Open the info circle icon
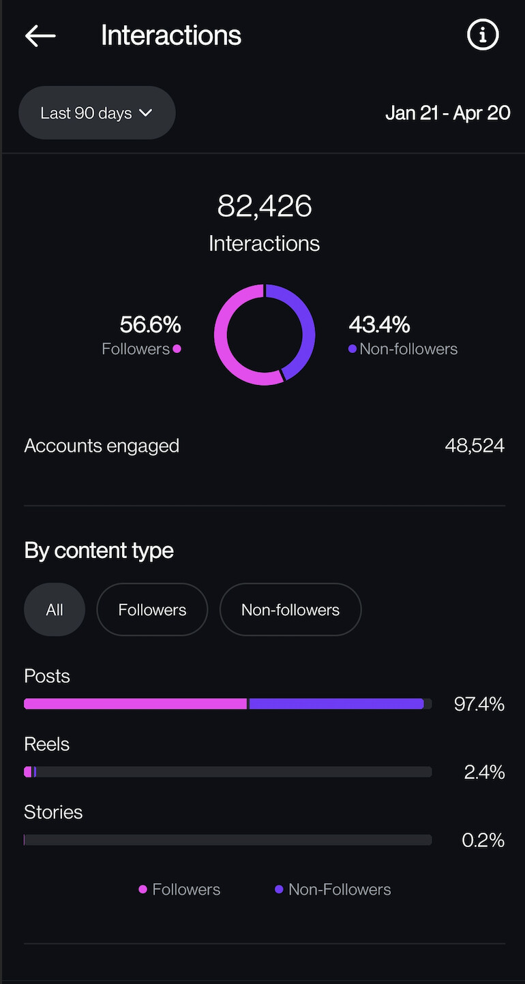This screenshot has width=525, height=984. [x=483, y=35]
